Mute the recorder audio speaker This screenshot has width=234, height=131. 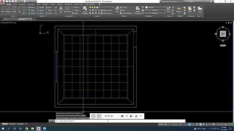pos(122,116)
